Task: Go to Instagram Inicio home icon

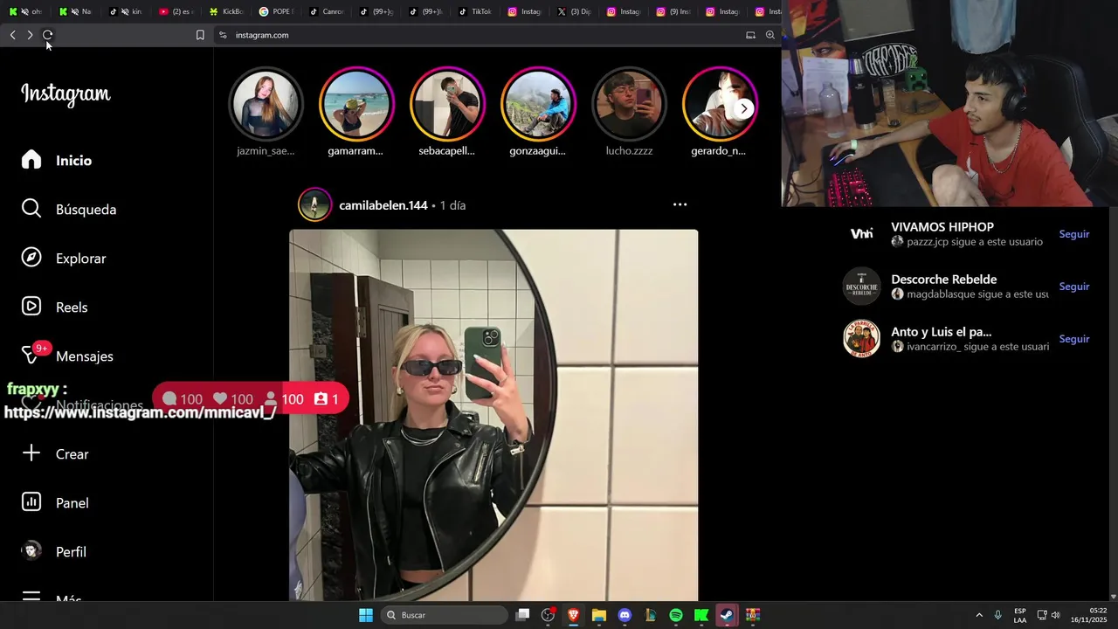Action: pyautogui.click(x=31, y=160)
